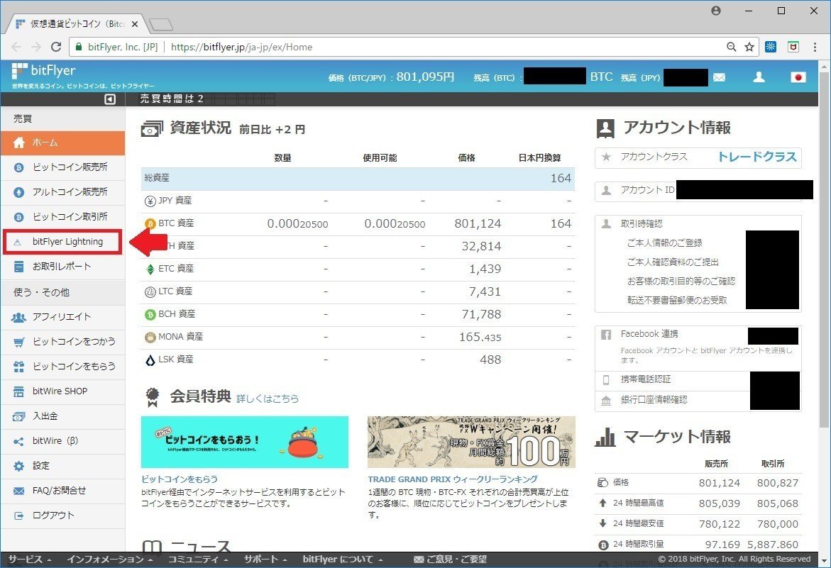Open ビットコイン取引所 from the sidebar

tap(62, 216)
